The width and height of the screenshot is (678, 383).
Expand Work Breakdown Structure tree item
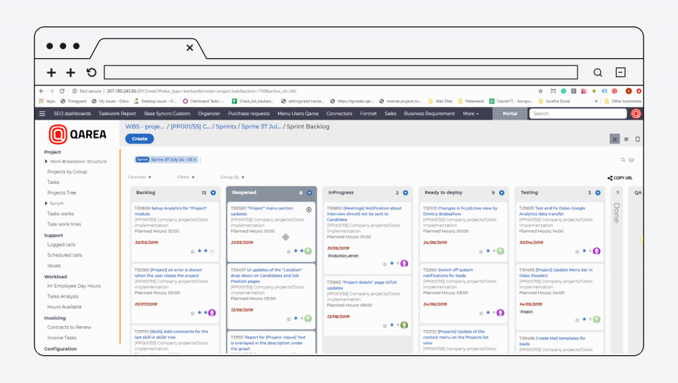46,161
